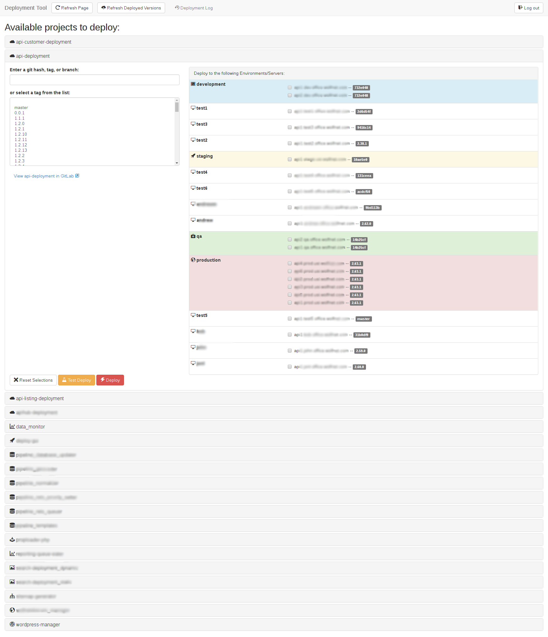Check the test1 server checkbox
Image resolution: width=548 pixels, height=637 pixels.
(290, 111)
